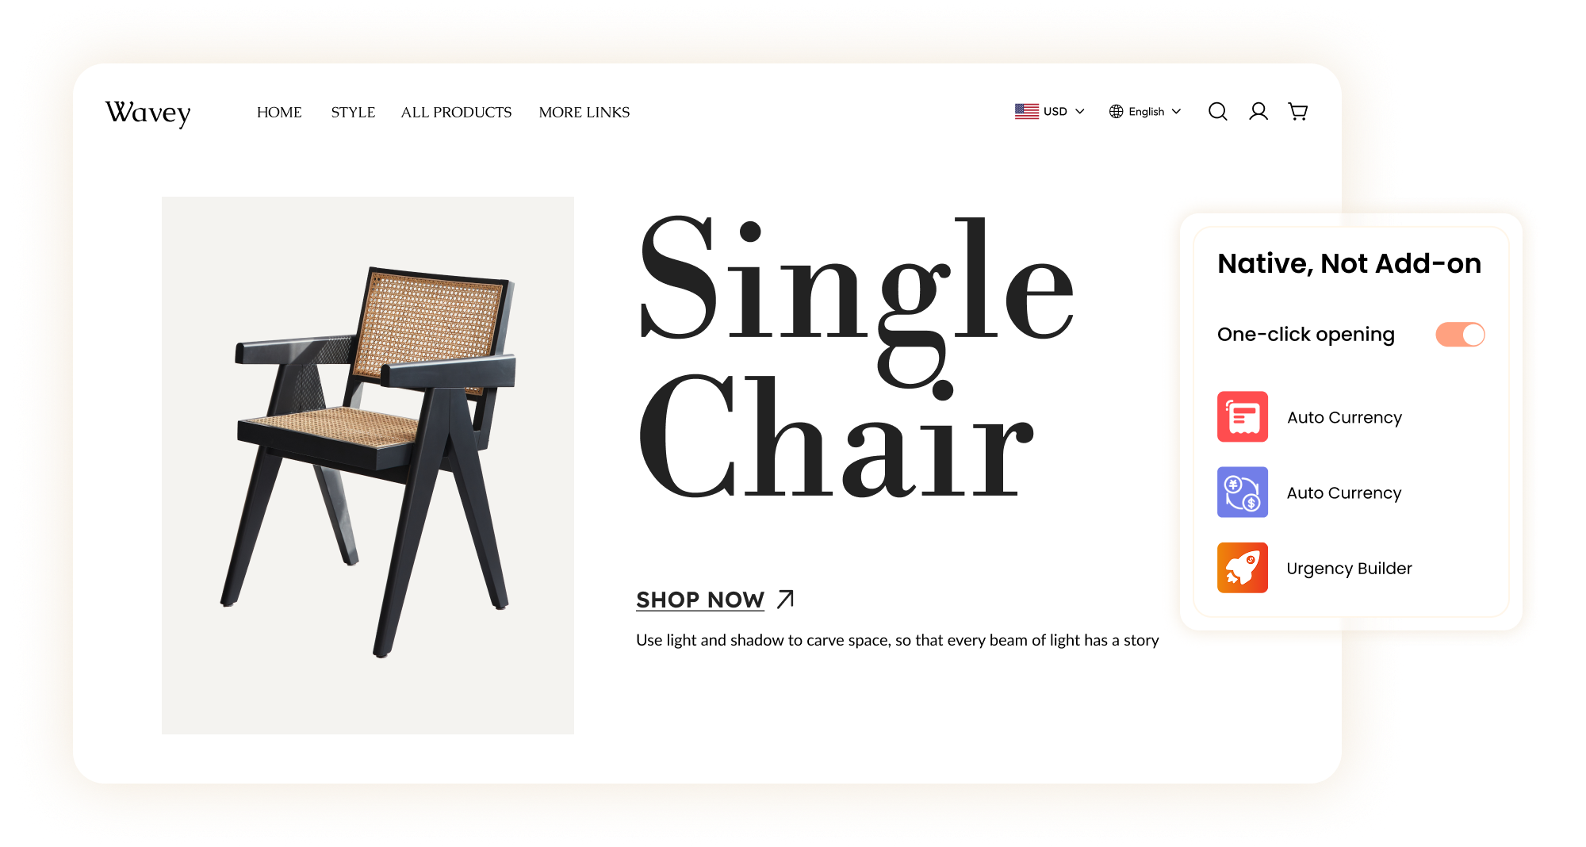Click the Wavey logo

(148, 113)
